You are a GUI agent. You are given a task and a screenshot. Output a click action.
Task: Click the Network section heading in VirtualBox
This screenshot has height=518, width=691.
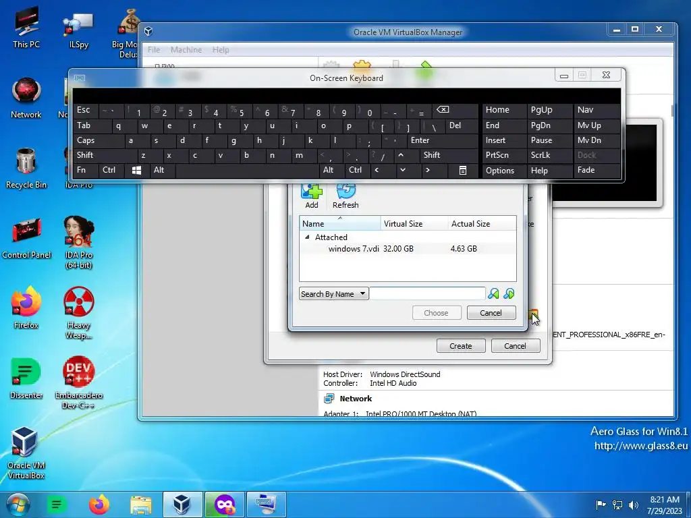pos(356,399)
